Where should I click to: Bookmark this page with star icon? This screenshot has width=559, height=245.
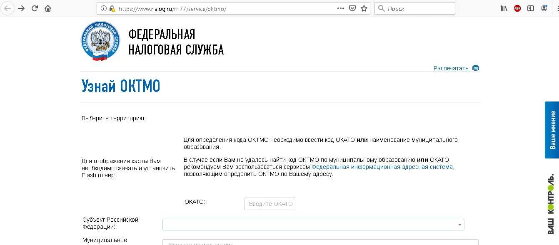click(364, 8)
